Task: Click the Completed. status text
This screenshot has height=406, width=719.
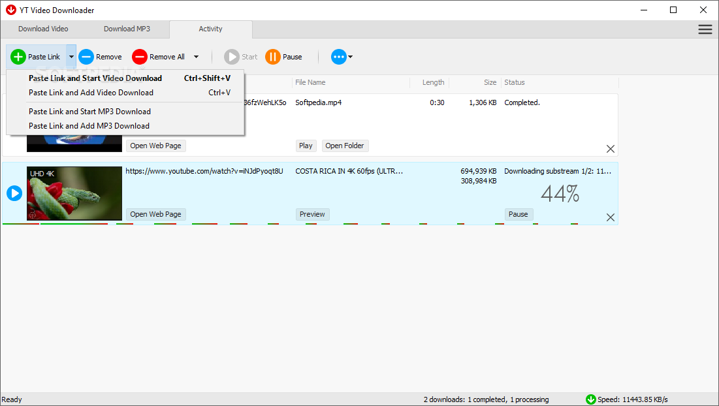Action: [522, 102]
